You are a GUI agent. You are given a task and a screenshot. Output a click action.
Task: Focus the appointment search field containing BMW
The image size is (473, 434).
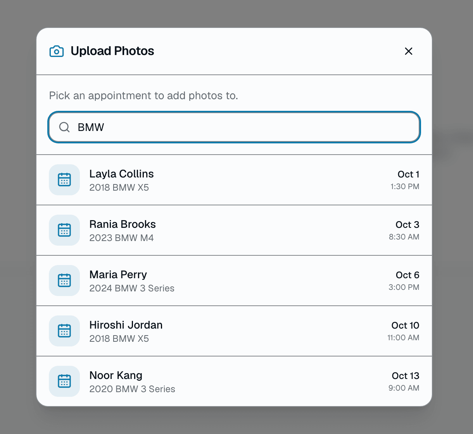[x=234, y=127]
